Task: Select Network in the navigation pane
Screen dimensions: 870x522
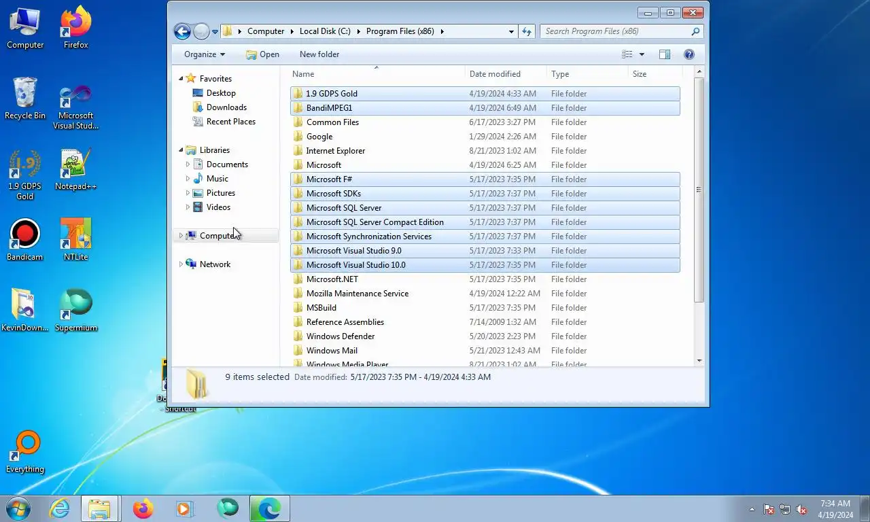Action: [215, 264]
